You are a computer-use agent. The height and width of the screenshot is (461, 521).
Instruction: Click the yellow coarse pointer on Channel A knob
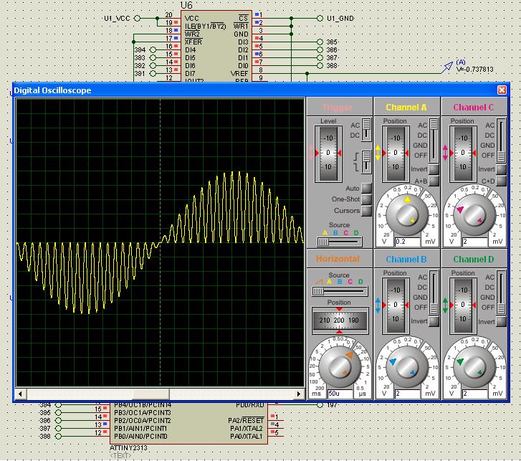(x=407, y=199)
